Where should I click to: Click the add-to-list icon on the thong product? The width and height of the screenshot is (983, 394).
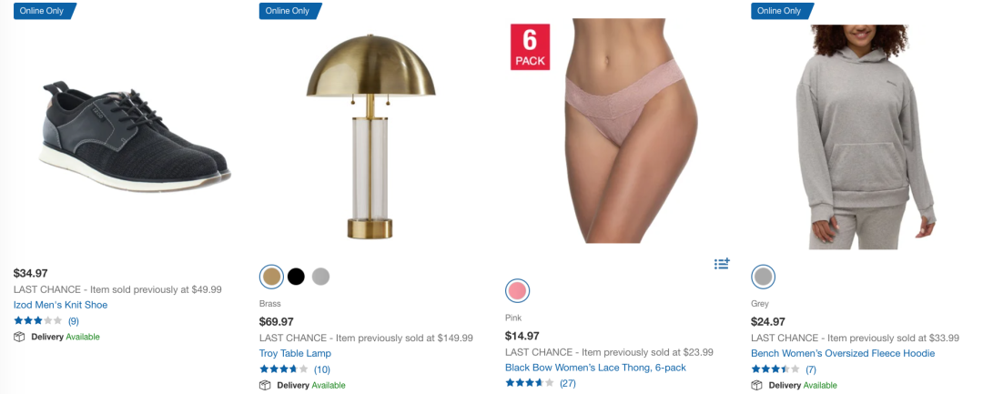[x=722, y=264]
